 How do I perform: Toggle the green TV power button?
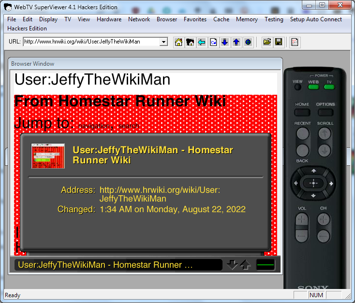click(x=329, y=87)
